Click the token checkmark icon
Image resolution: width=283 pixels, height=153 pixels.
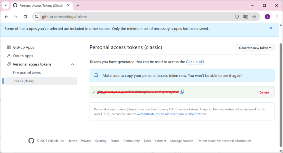tap(94, 92)
